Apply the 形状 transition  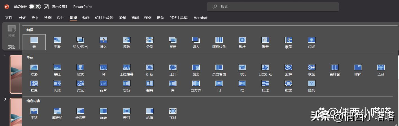pyautogui.click(x=242, y=42)
